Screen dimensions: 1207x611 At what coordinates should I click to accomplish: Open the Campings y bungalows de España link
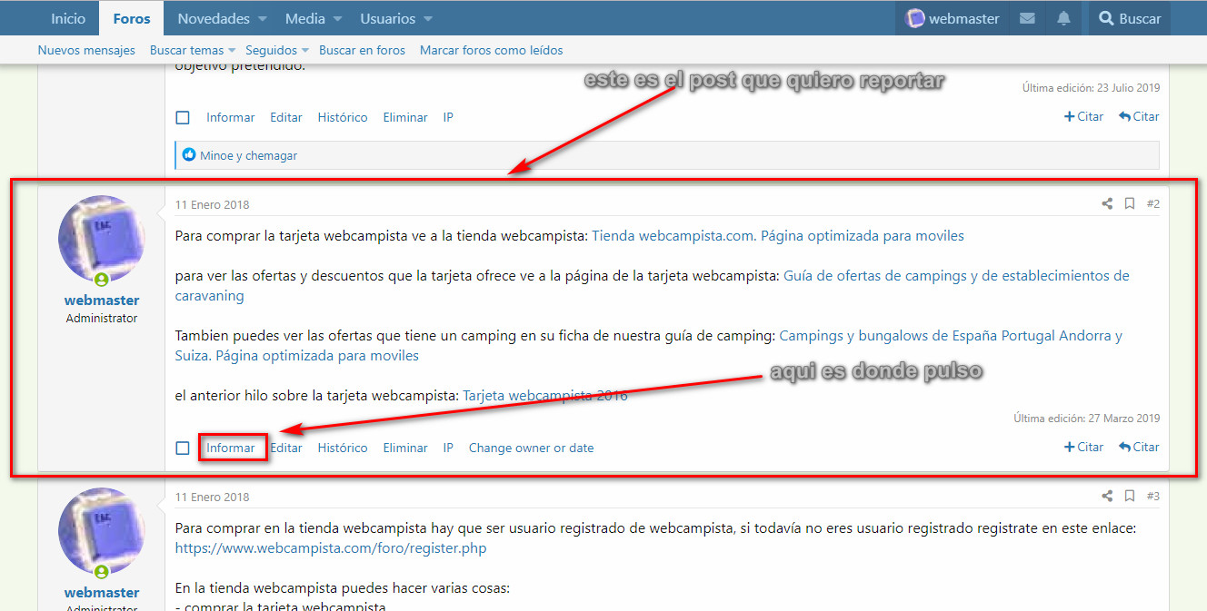click(649, 345)
